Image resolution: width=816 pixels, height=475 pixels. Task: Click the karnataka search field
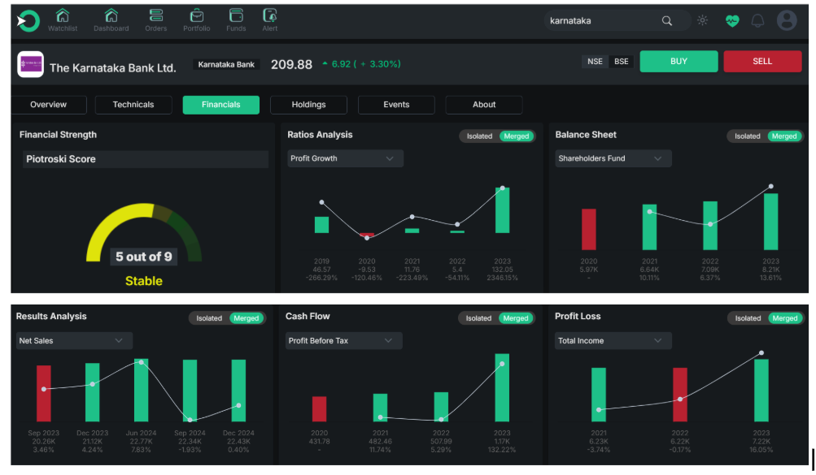(x=617, y=21)
